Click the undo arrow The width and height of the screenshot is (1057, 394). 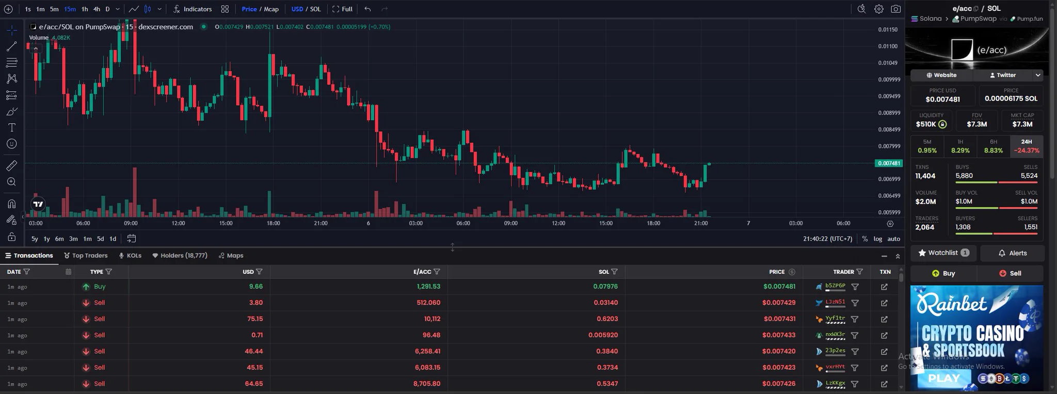pyautogui.click(x=367, y=9)
